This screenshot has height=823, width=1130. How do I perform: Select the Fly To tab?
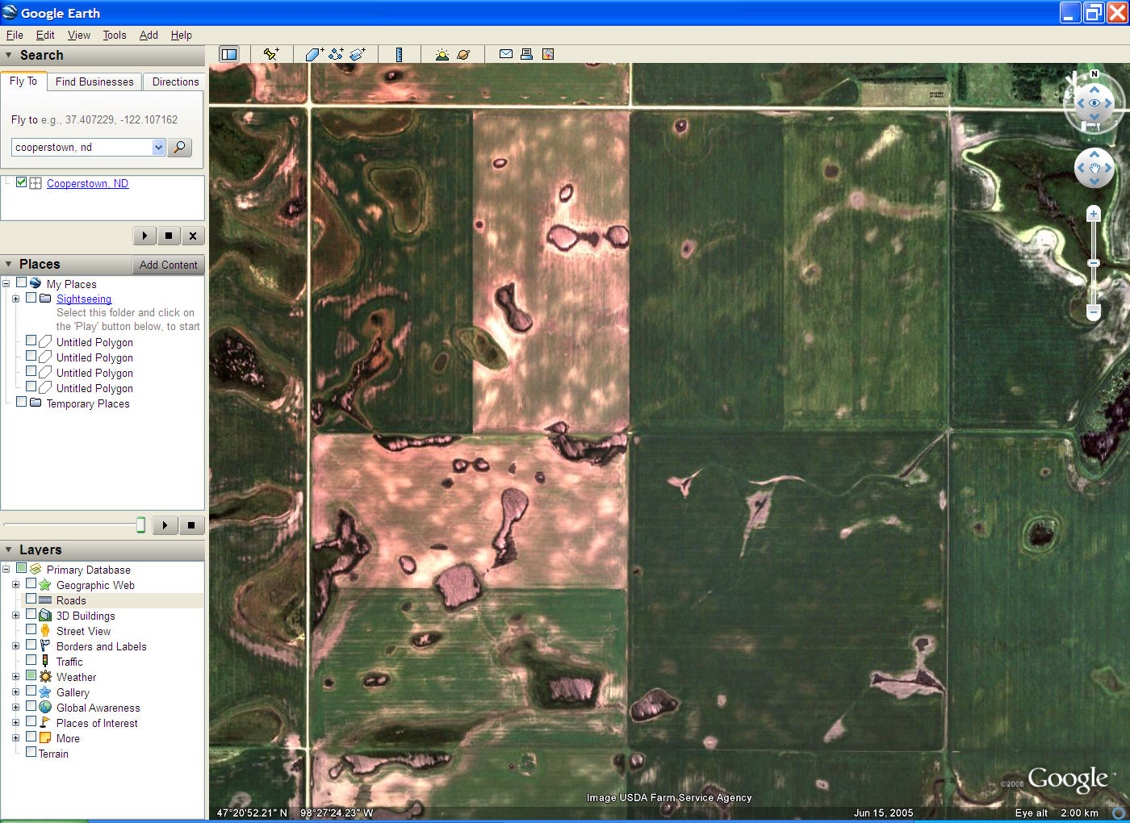(23, 81)
